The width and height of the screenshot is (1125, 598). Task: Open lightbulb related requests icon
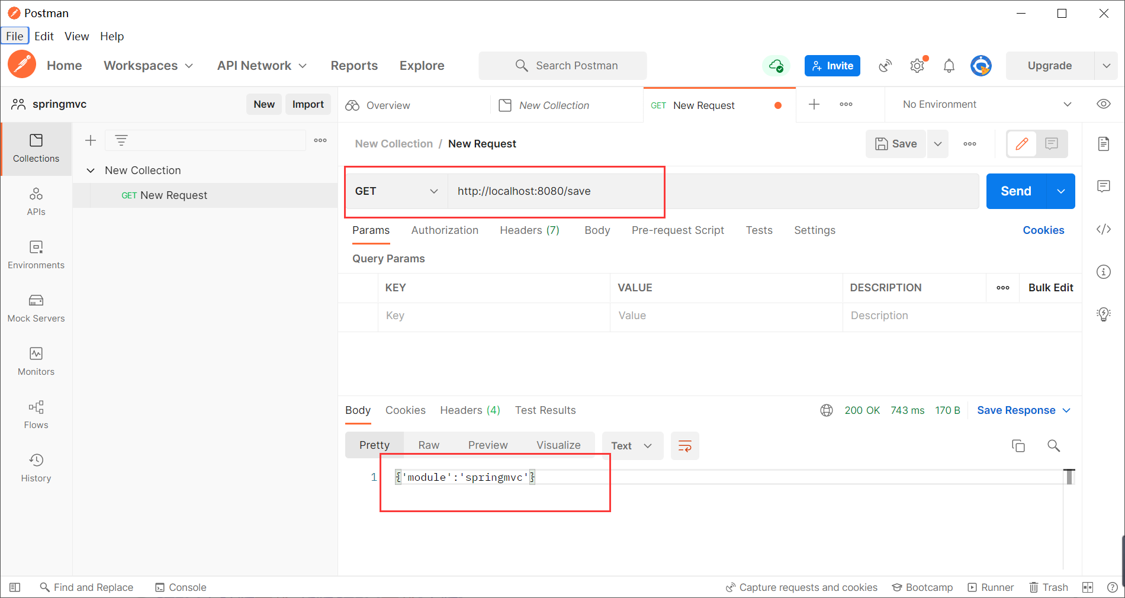(1104, 314)
